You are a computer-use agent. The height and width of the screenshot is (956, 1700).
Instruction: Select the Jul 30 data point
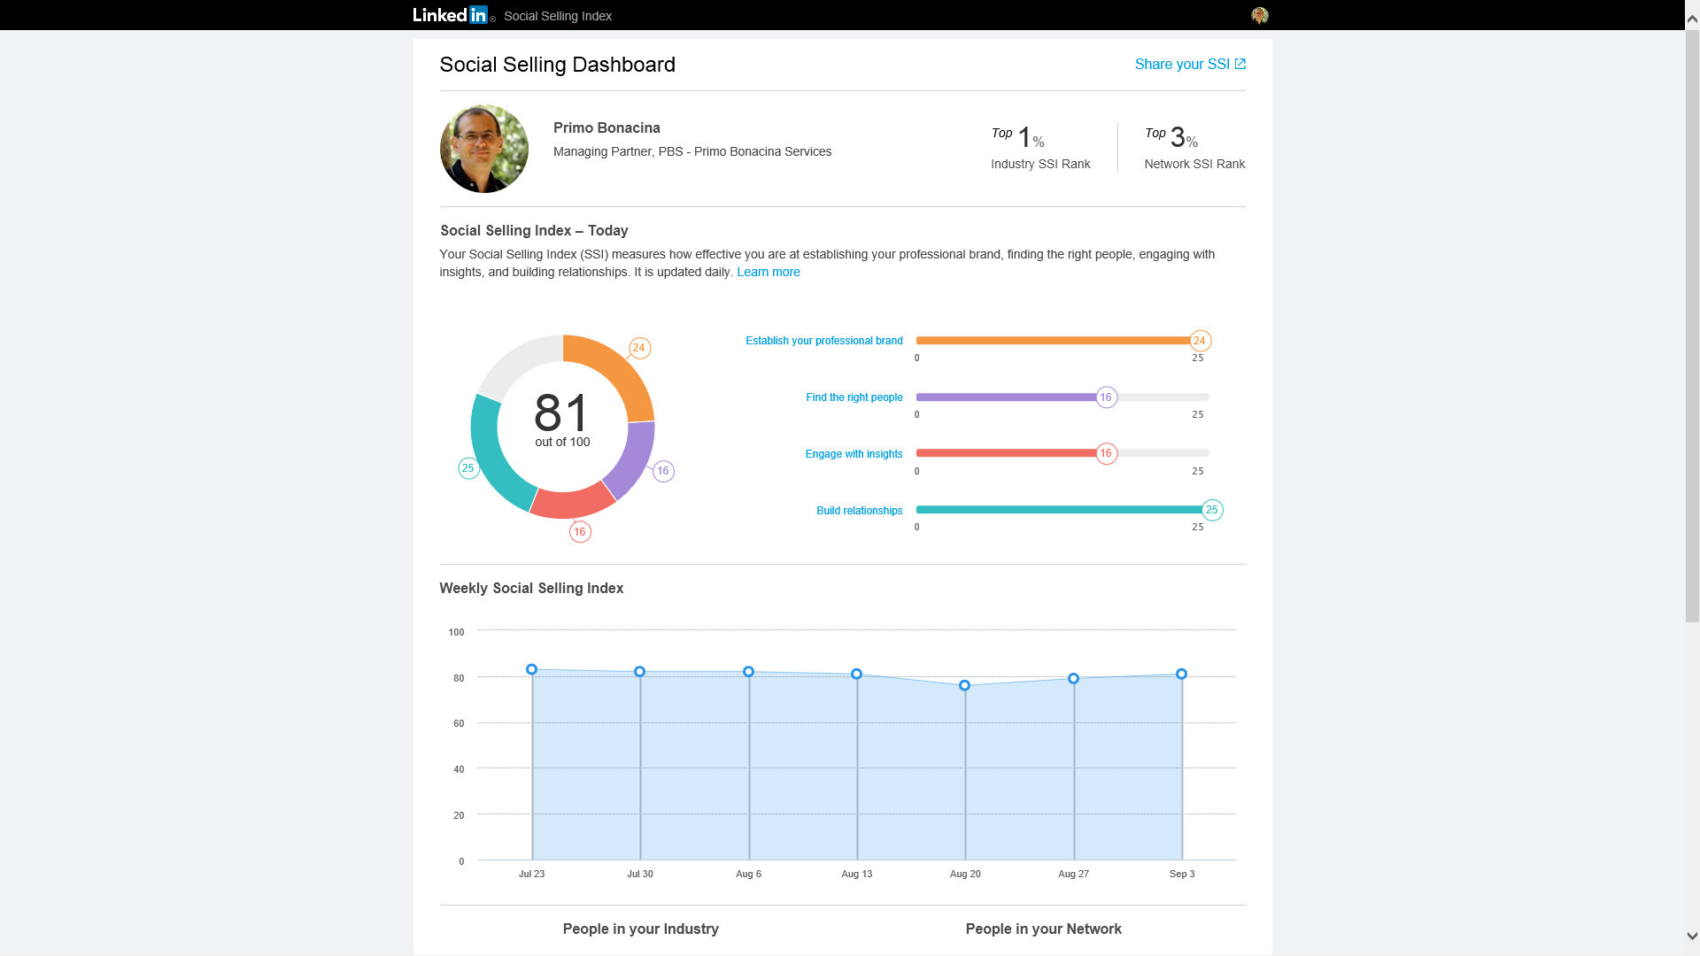tap(640, 672)
